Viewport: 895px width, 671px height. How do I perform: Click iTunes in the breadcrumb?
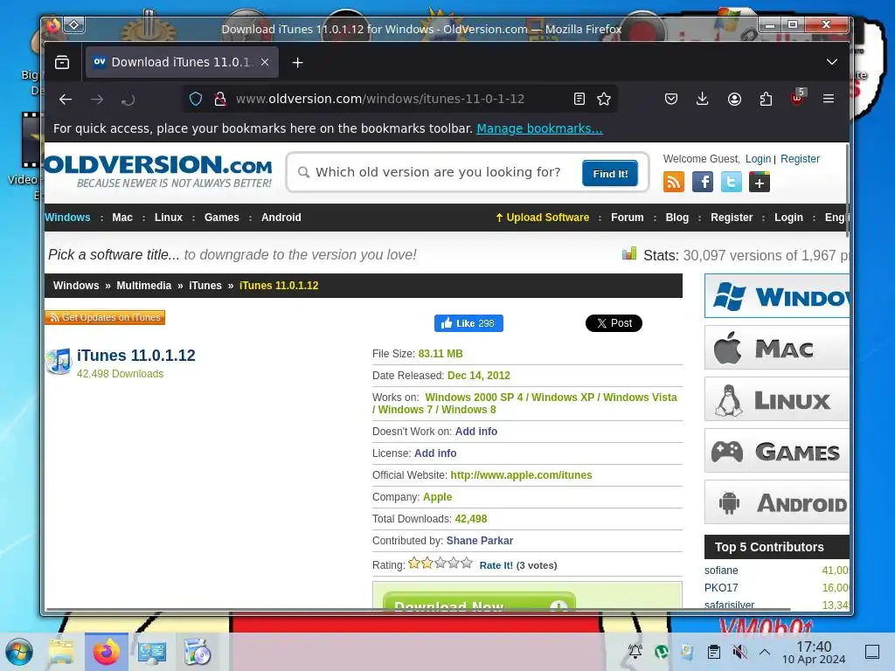pyautogui.click(x=205, y=286)
